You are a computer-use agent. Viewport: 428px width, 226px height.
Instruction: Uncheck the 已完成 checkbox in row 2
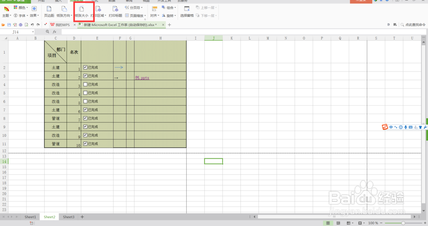pyautogui.click(x=85, y=68)
